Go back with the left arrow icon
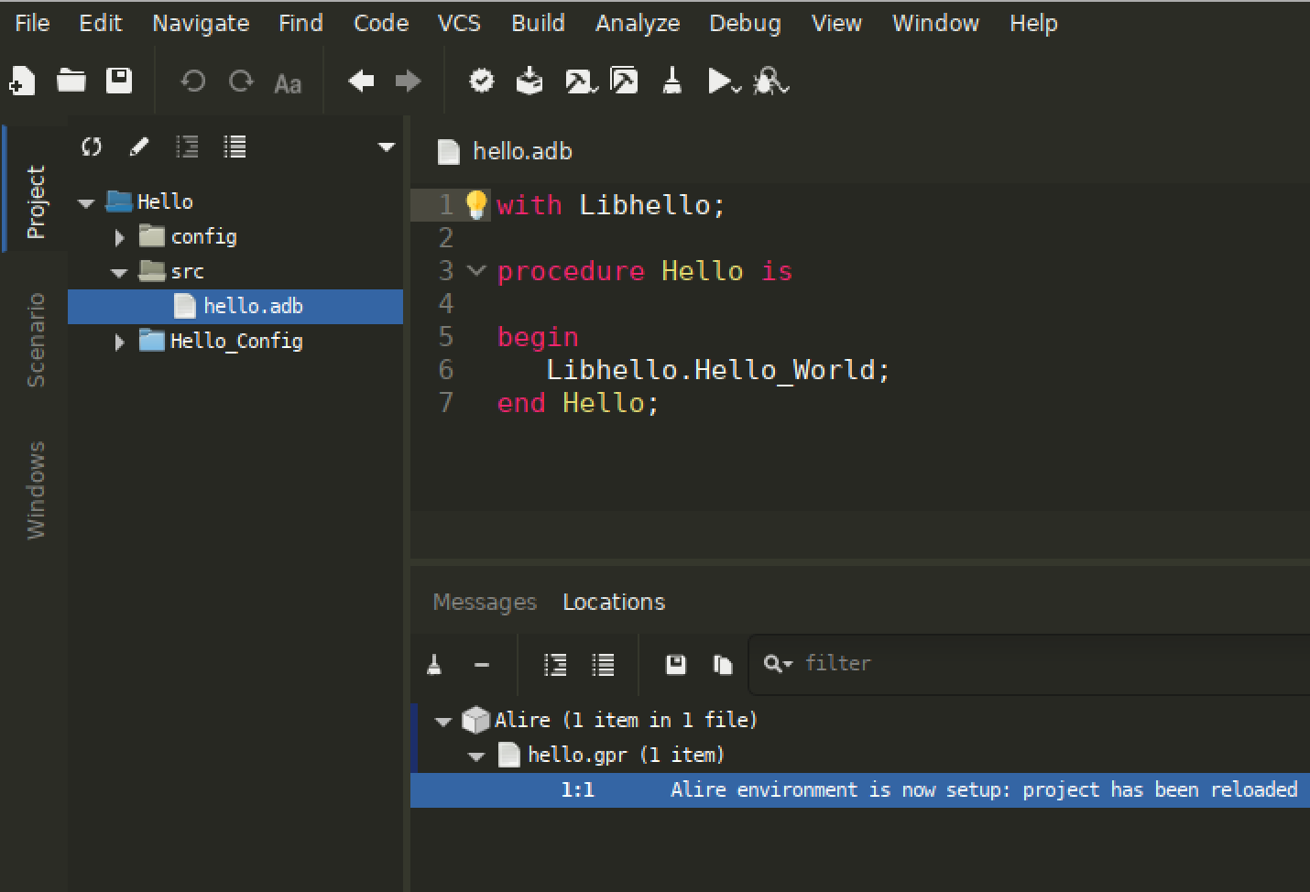Image resolution: width=1310 pixels, height=892 pixels. pos(361,82)
